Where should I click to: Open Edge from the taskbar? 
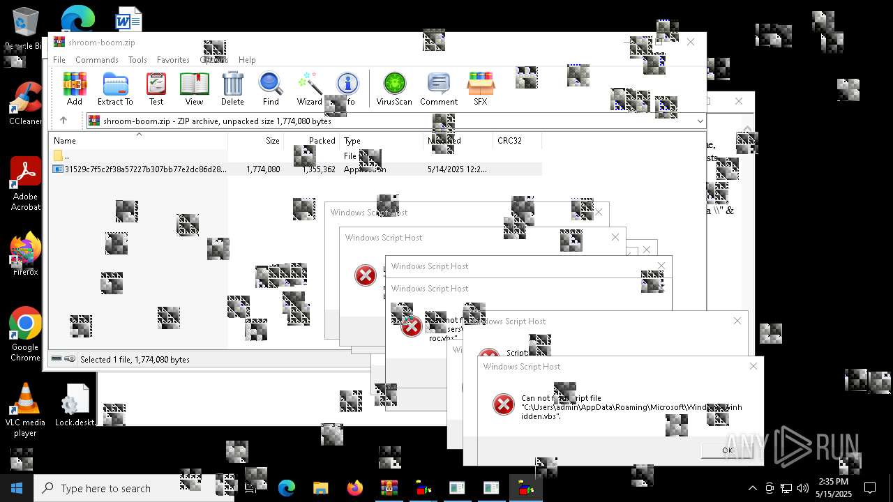tap(287, 488)
